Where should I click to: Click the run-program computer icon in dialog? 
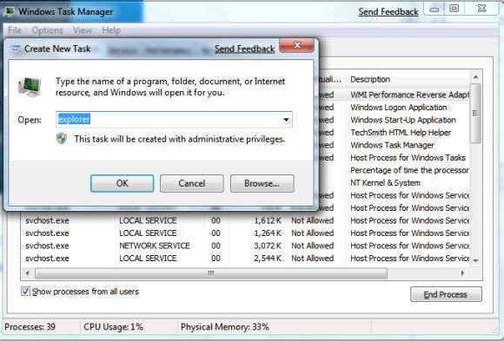tap(30, 87)
